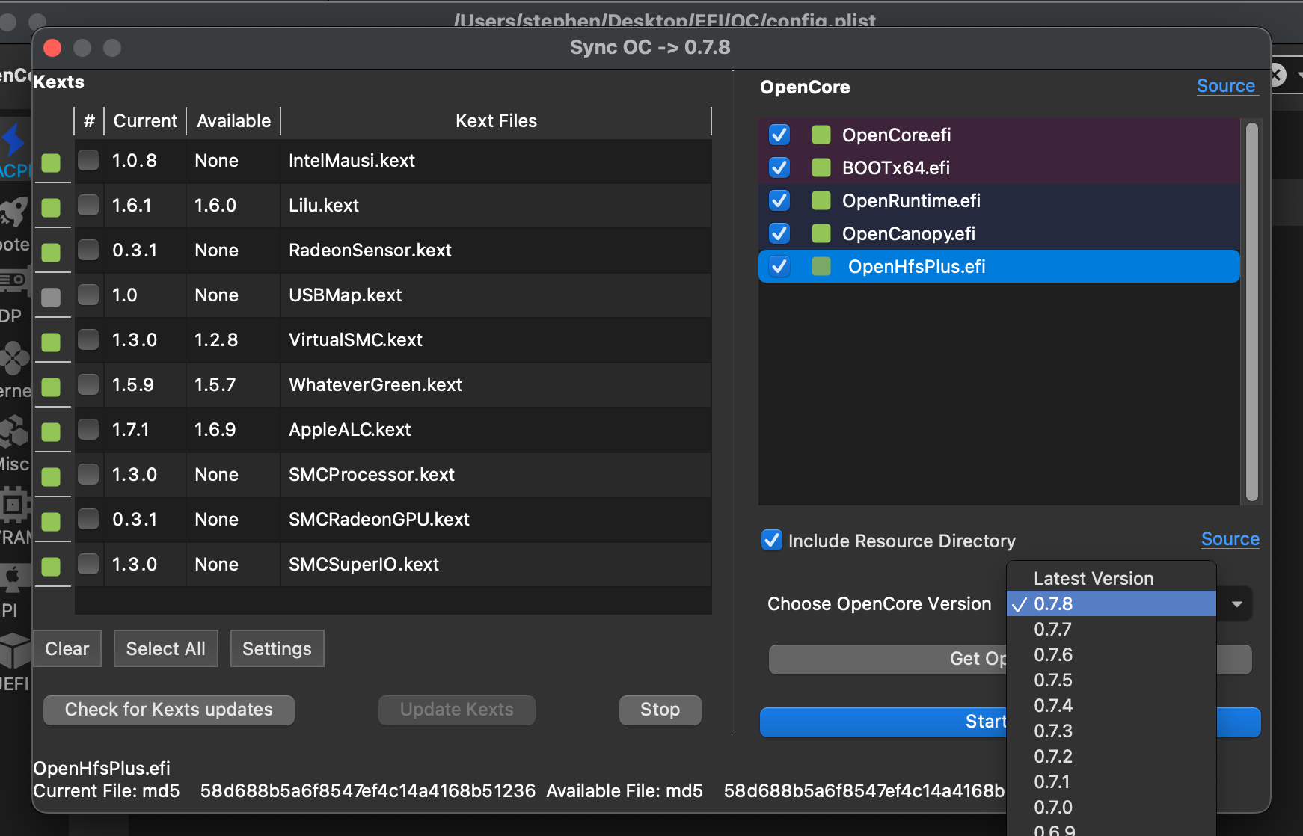The image size is (1303, 836).
Task: Select 0.7.5 from the version list
Action: click(1054, 680)
